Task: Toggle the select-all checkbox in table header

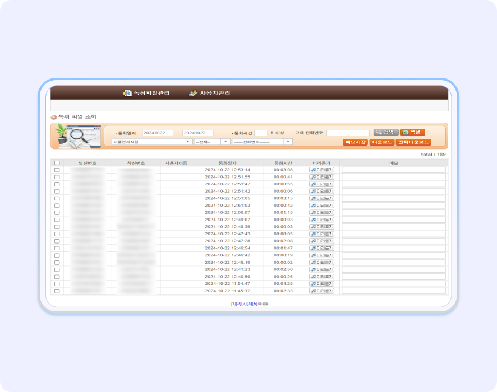Action: click(57, 163)
